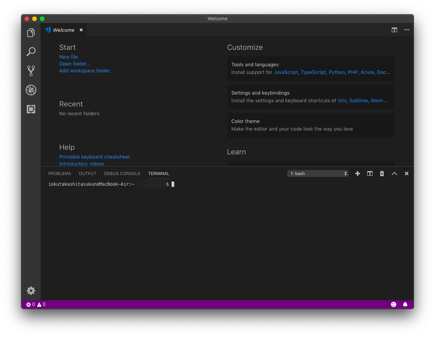The width and height of the screenshot is (435, 337).
Task: Open the Manage gear icon
Action: 31,291
